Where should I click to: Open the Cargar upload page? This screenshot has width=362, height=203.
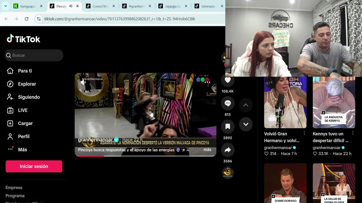[x=25, y=123]
